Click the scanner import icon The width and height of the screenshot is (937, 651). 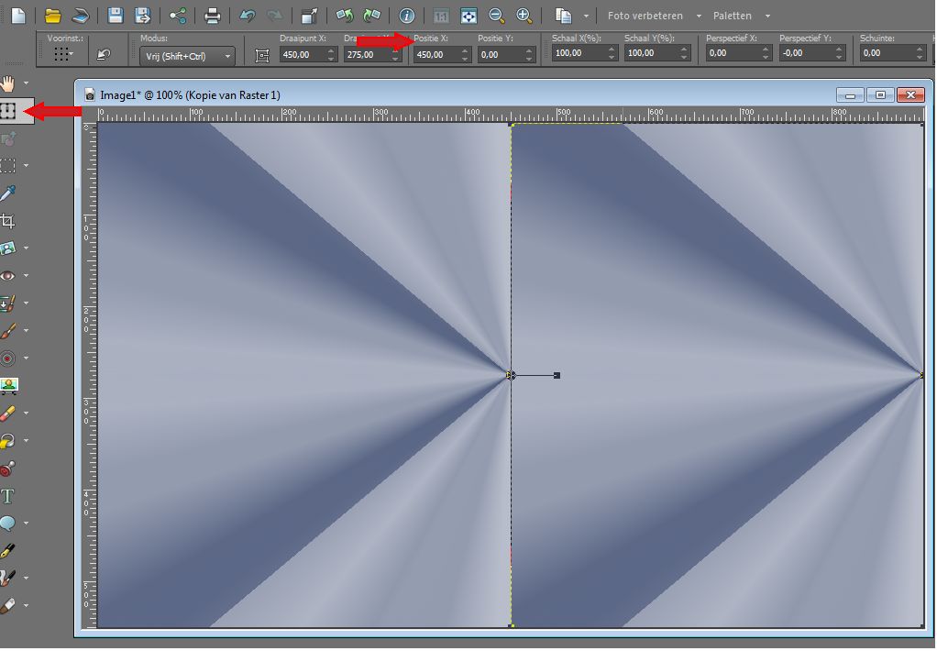(x=80, y=16)
